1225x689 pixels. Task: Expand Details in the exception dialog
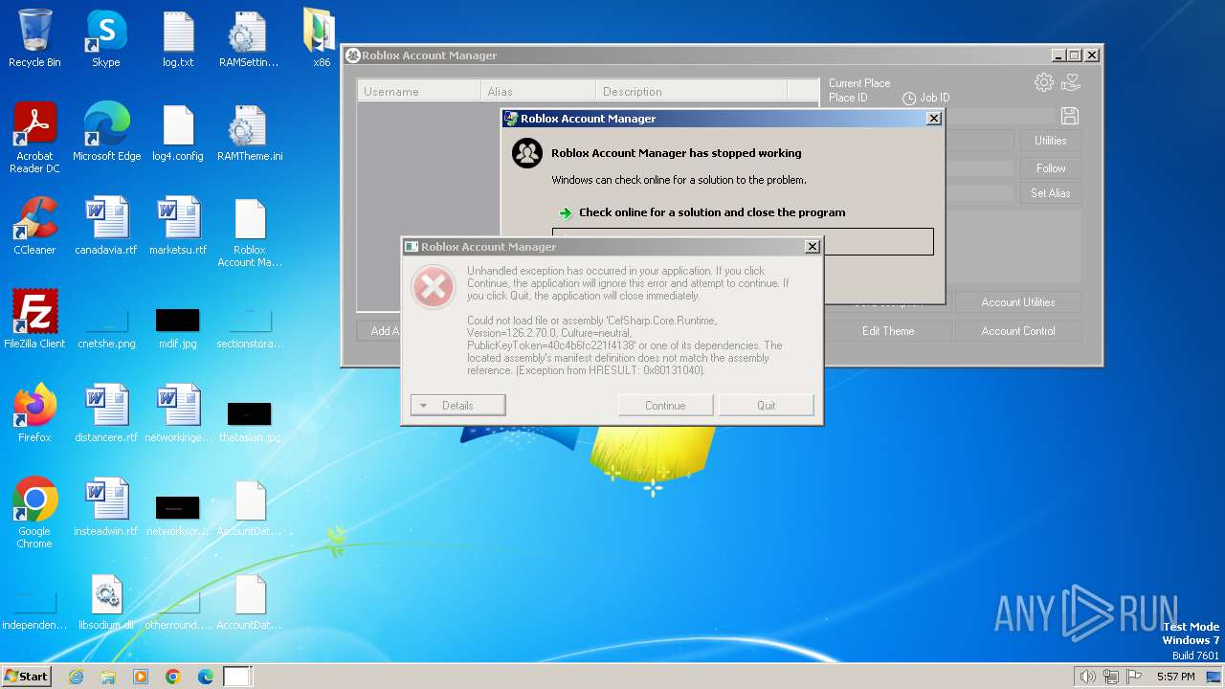pyautogui.click(x=457, y=406)
